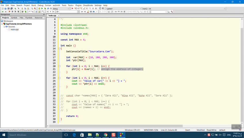Collapse the CppTutorial_ArrayOfPointers project tree node

[x=2, y=24]
